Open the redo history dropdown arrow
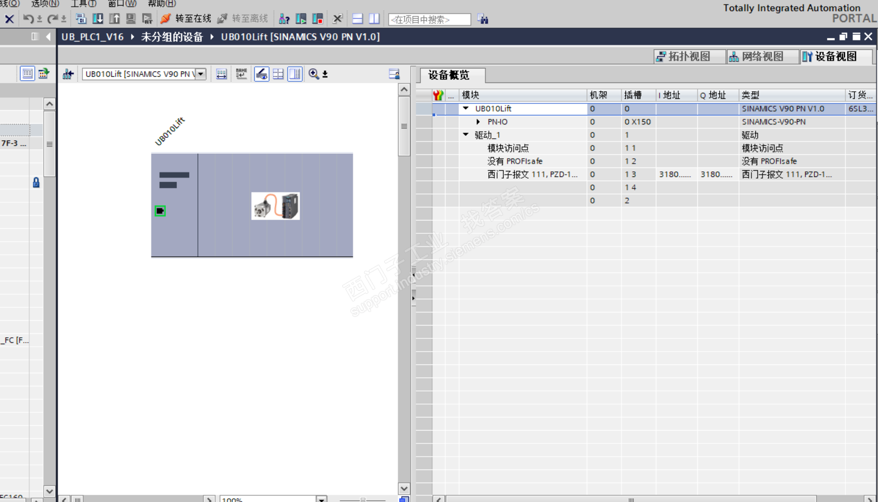 (64, 19)
